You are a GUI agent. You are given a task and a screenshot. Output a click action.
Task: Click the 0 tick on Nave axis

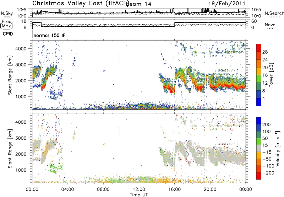tap(253, 28)
